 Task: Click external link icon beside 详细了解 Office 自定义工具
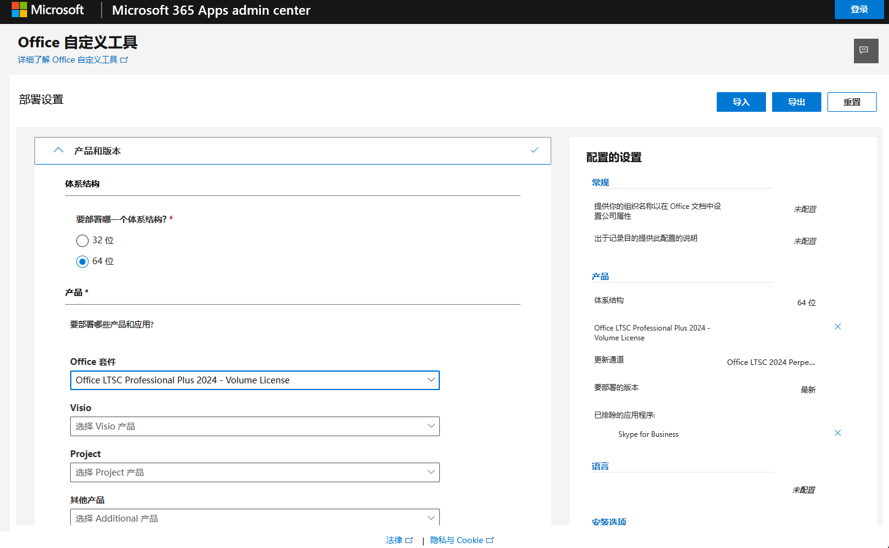pyautogui.click(x=124, y=60)
